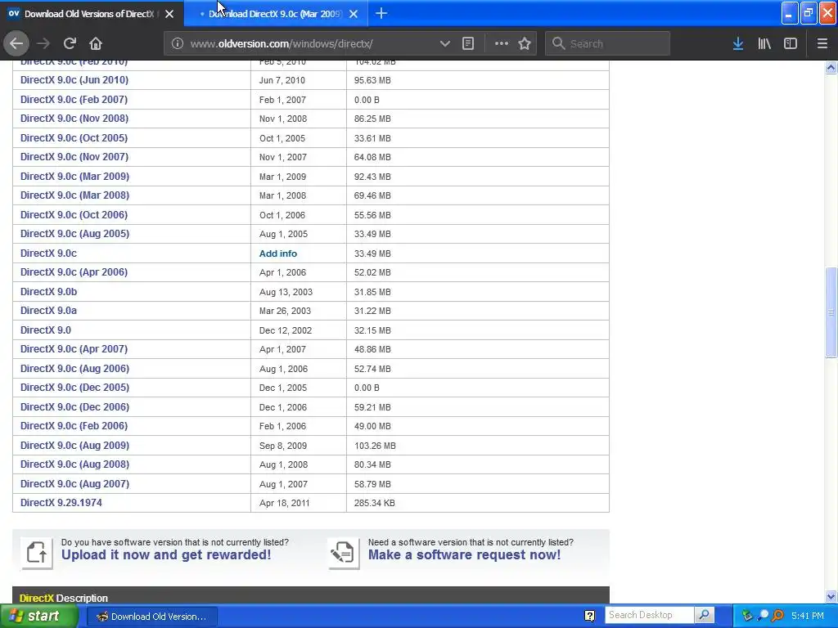Image resolution: width=838 pixels, height=628 pixels.
Task: Click the software request tag icon
Action: (x=344, y=553)
